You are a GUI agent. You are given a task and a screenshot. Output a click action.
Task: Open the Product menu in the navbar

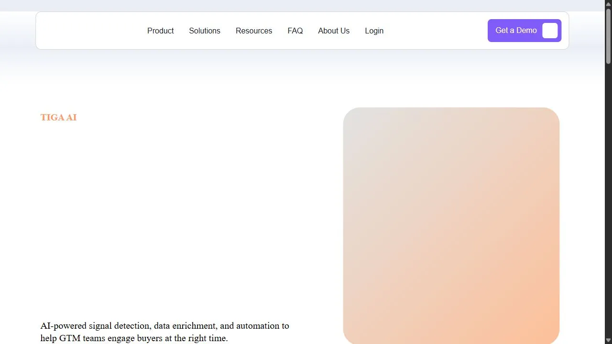[160, 31]
